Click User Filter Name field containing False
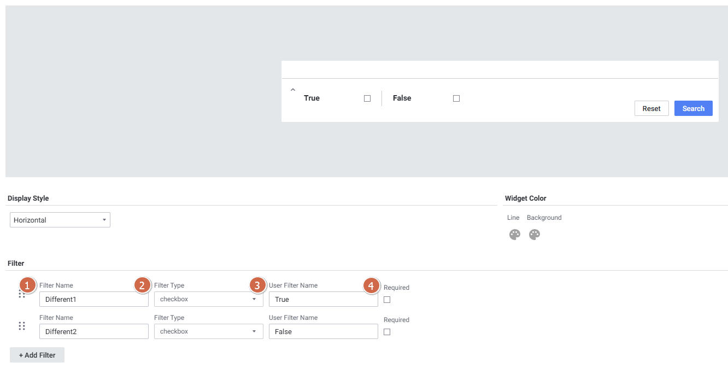728x368 pixels. pos(323,331)
